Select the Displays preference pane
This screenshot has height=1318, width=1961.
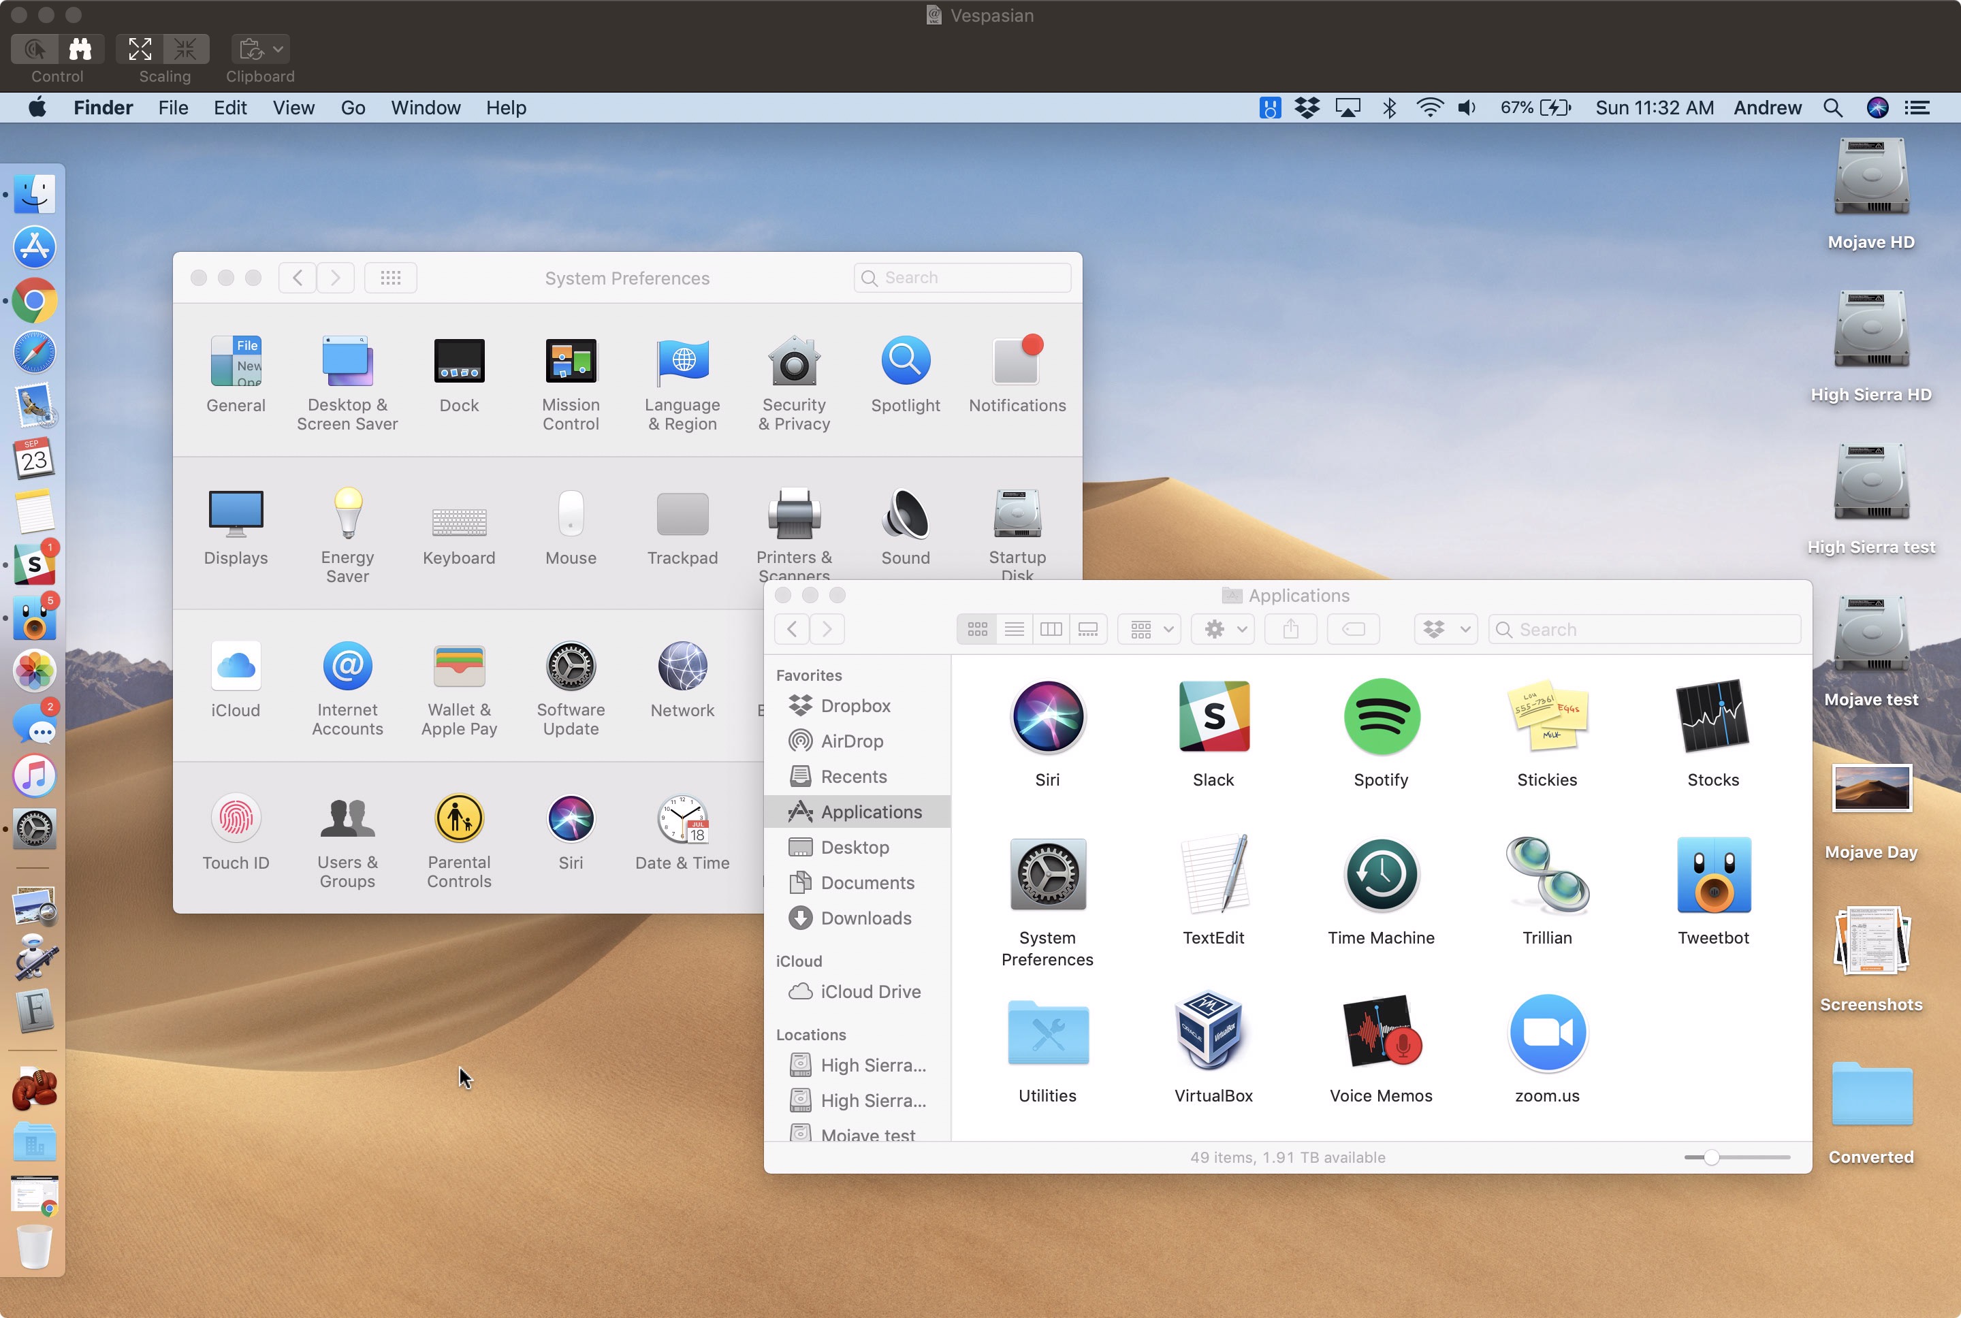coord(234,524)
